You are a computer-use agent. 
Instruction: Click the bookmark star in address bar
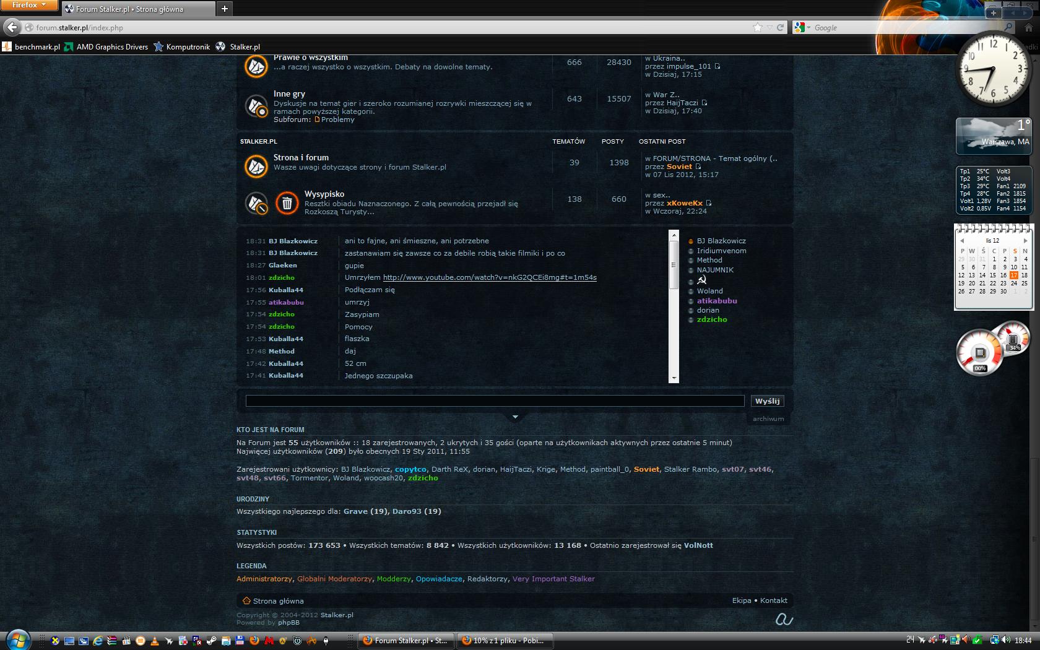coord(758,27)
